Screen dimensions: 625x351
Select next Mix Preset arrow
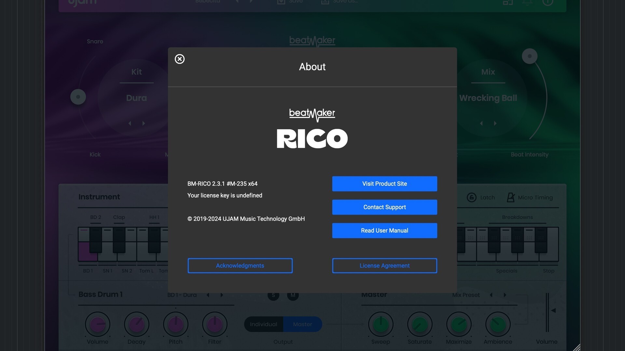pos(505,295)
